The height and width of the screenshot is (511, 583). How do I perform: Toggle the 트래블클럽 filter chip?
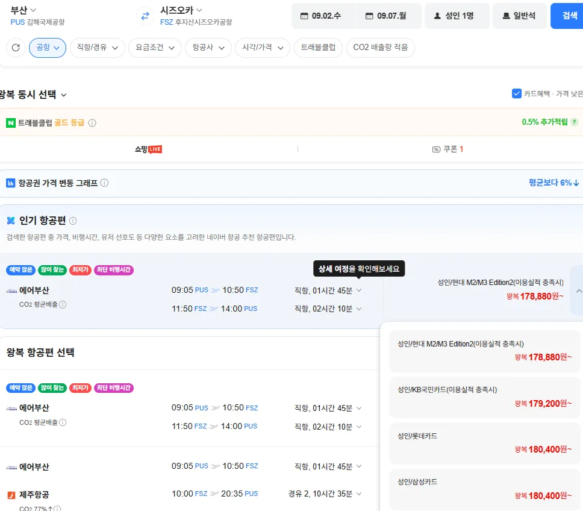pos(318,48)
